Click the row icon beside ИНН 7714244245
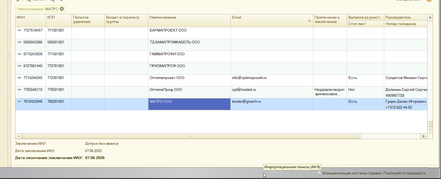This screenshot has width=441, height=179. point(19,78)
